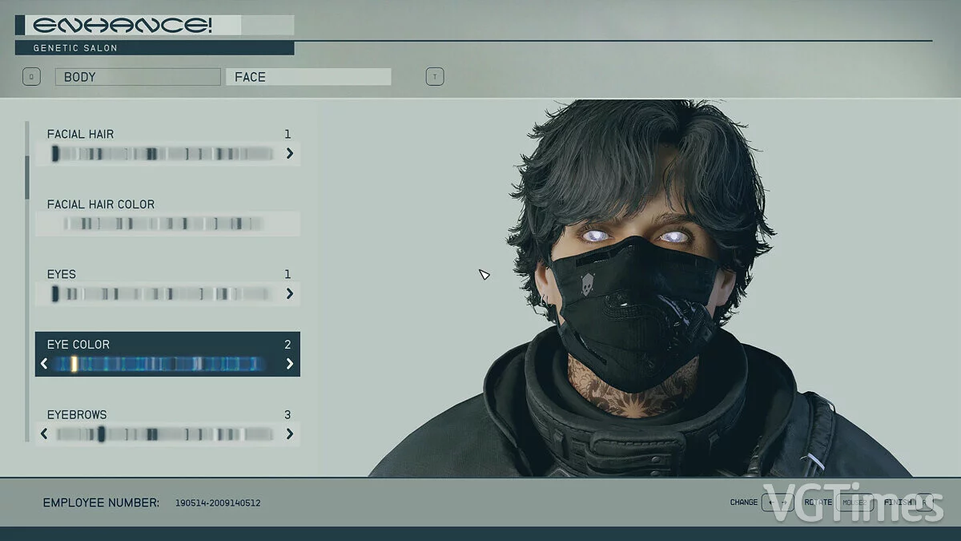This screenshot has height=541, width=961.
Task: Click the ROTATE mouse prompt
Action: (x=854, y=503)
